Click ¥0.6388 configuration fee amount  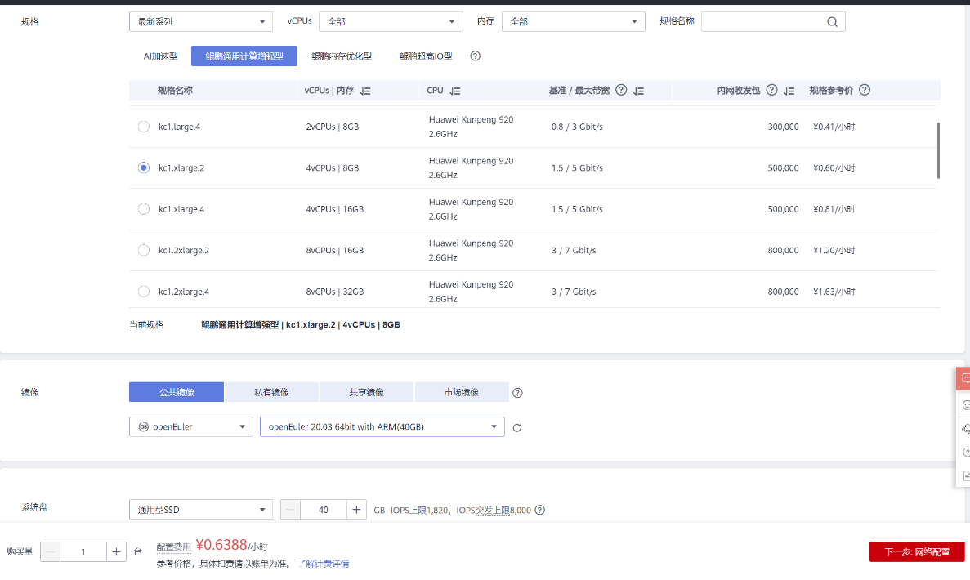221,545
